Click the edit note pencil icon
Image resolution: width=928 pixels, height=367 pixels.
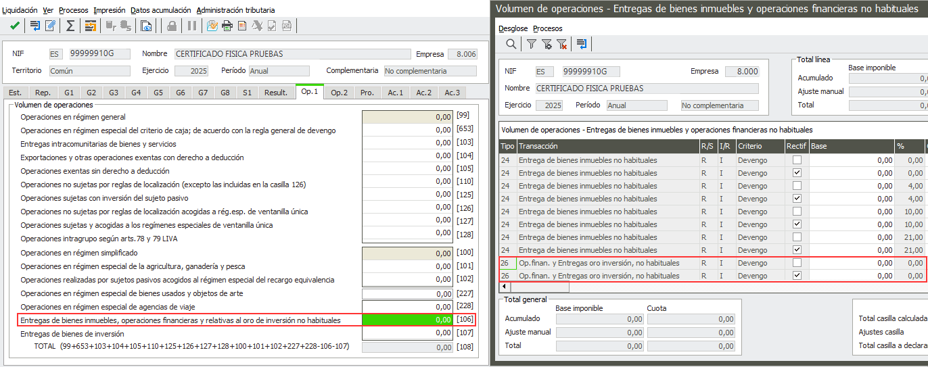click(50, 26)
